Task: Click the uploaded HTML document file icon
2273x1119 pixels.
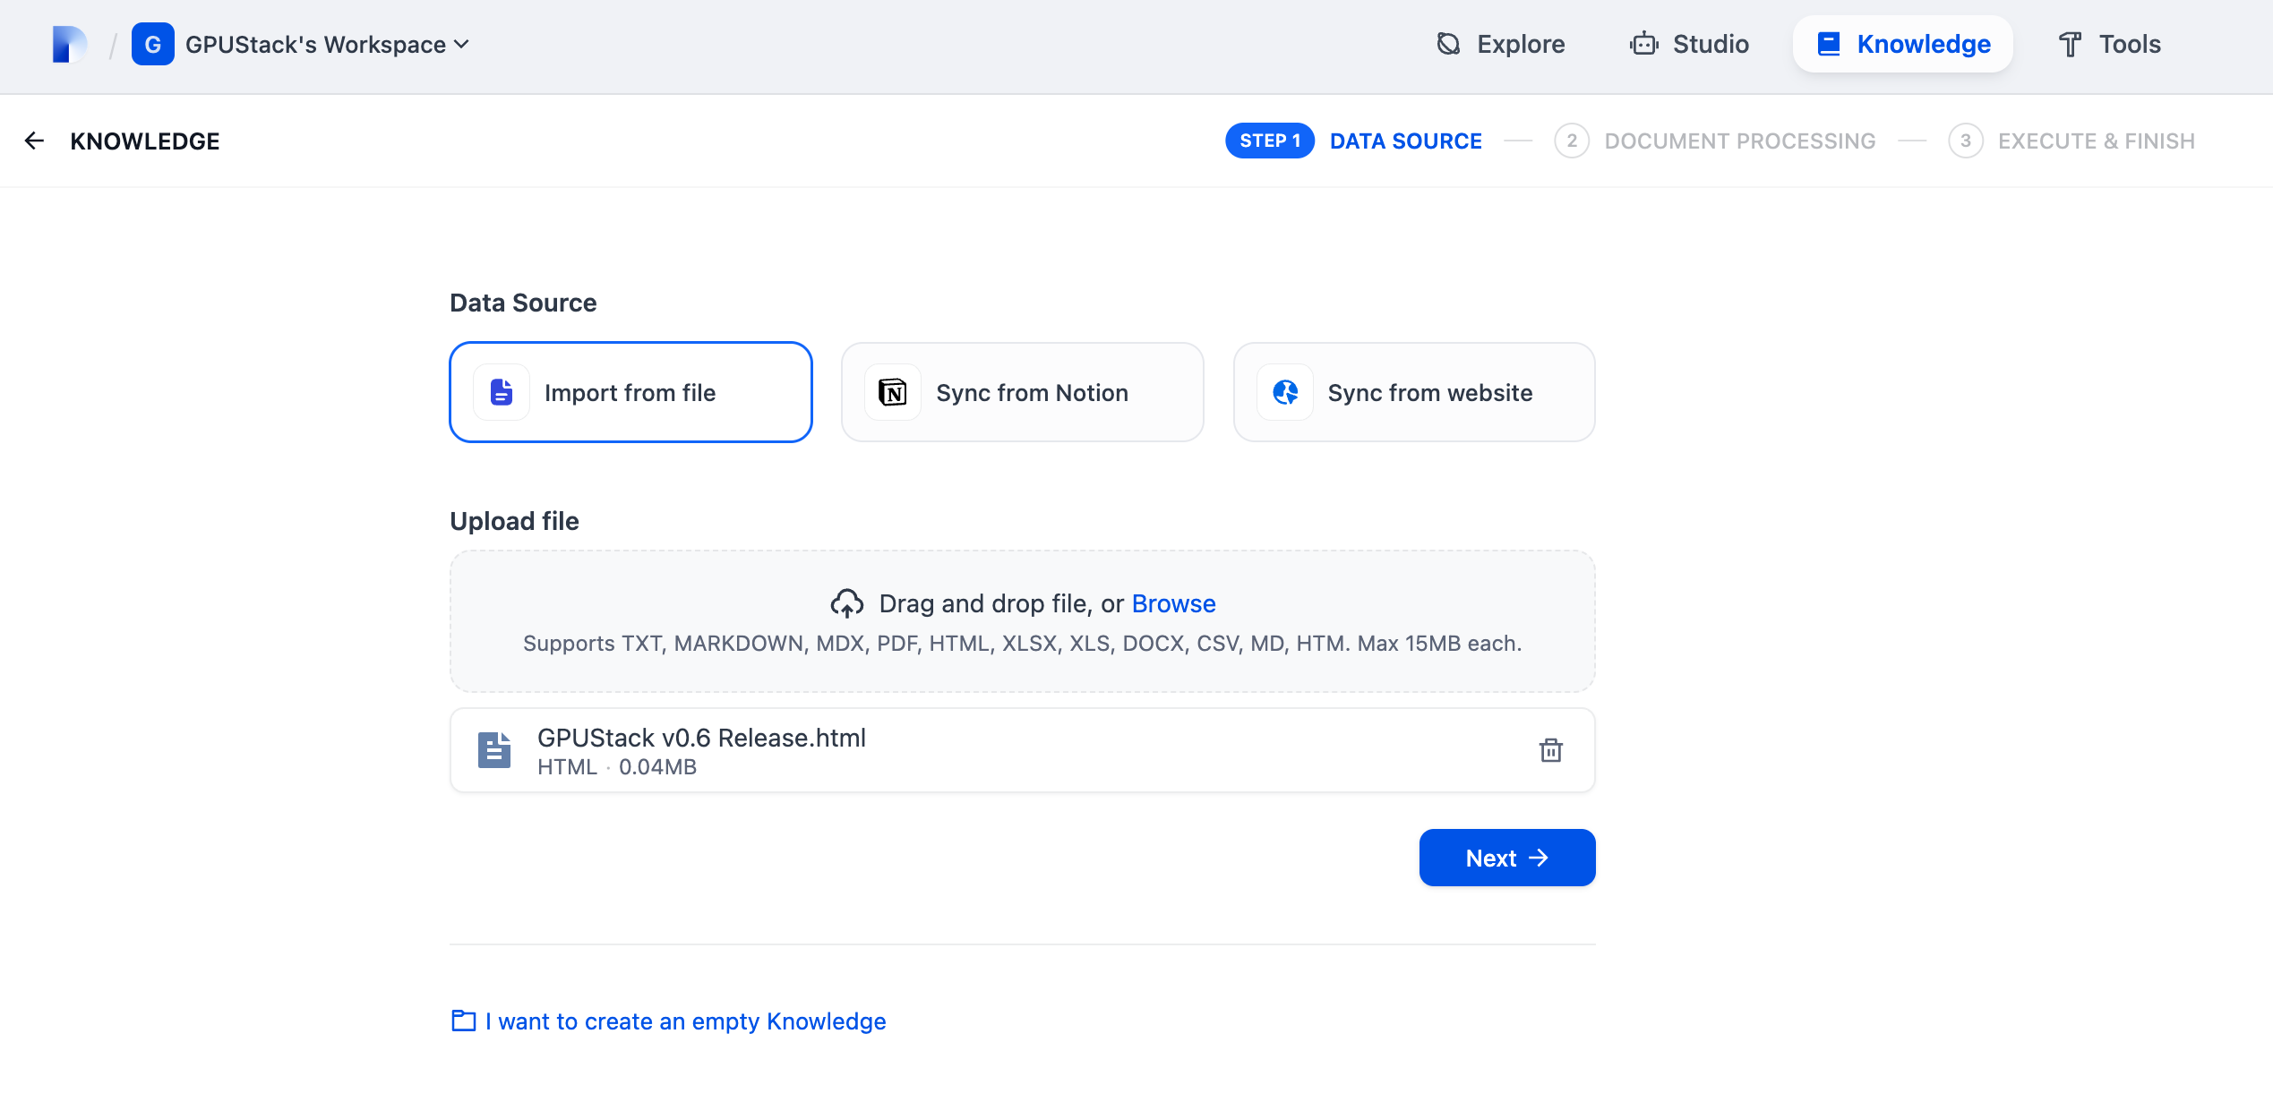Action: click(x=493, y=750)
